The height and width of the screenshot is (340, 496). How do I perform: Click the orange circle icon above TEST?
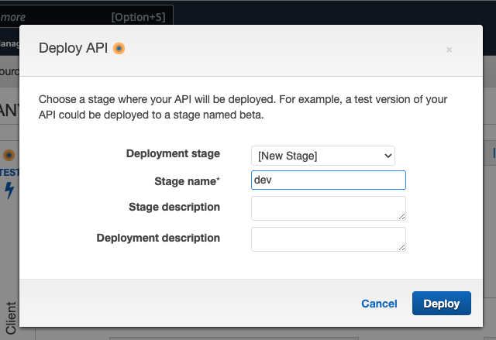click(9, 155)
